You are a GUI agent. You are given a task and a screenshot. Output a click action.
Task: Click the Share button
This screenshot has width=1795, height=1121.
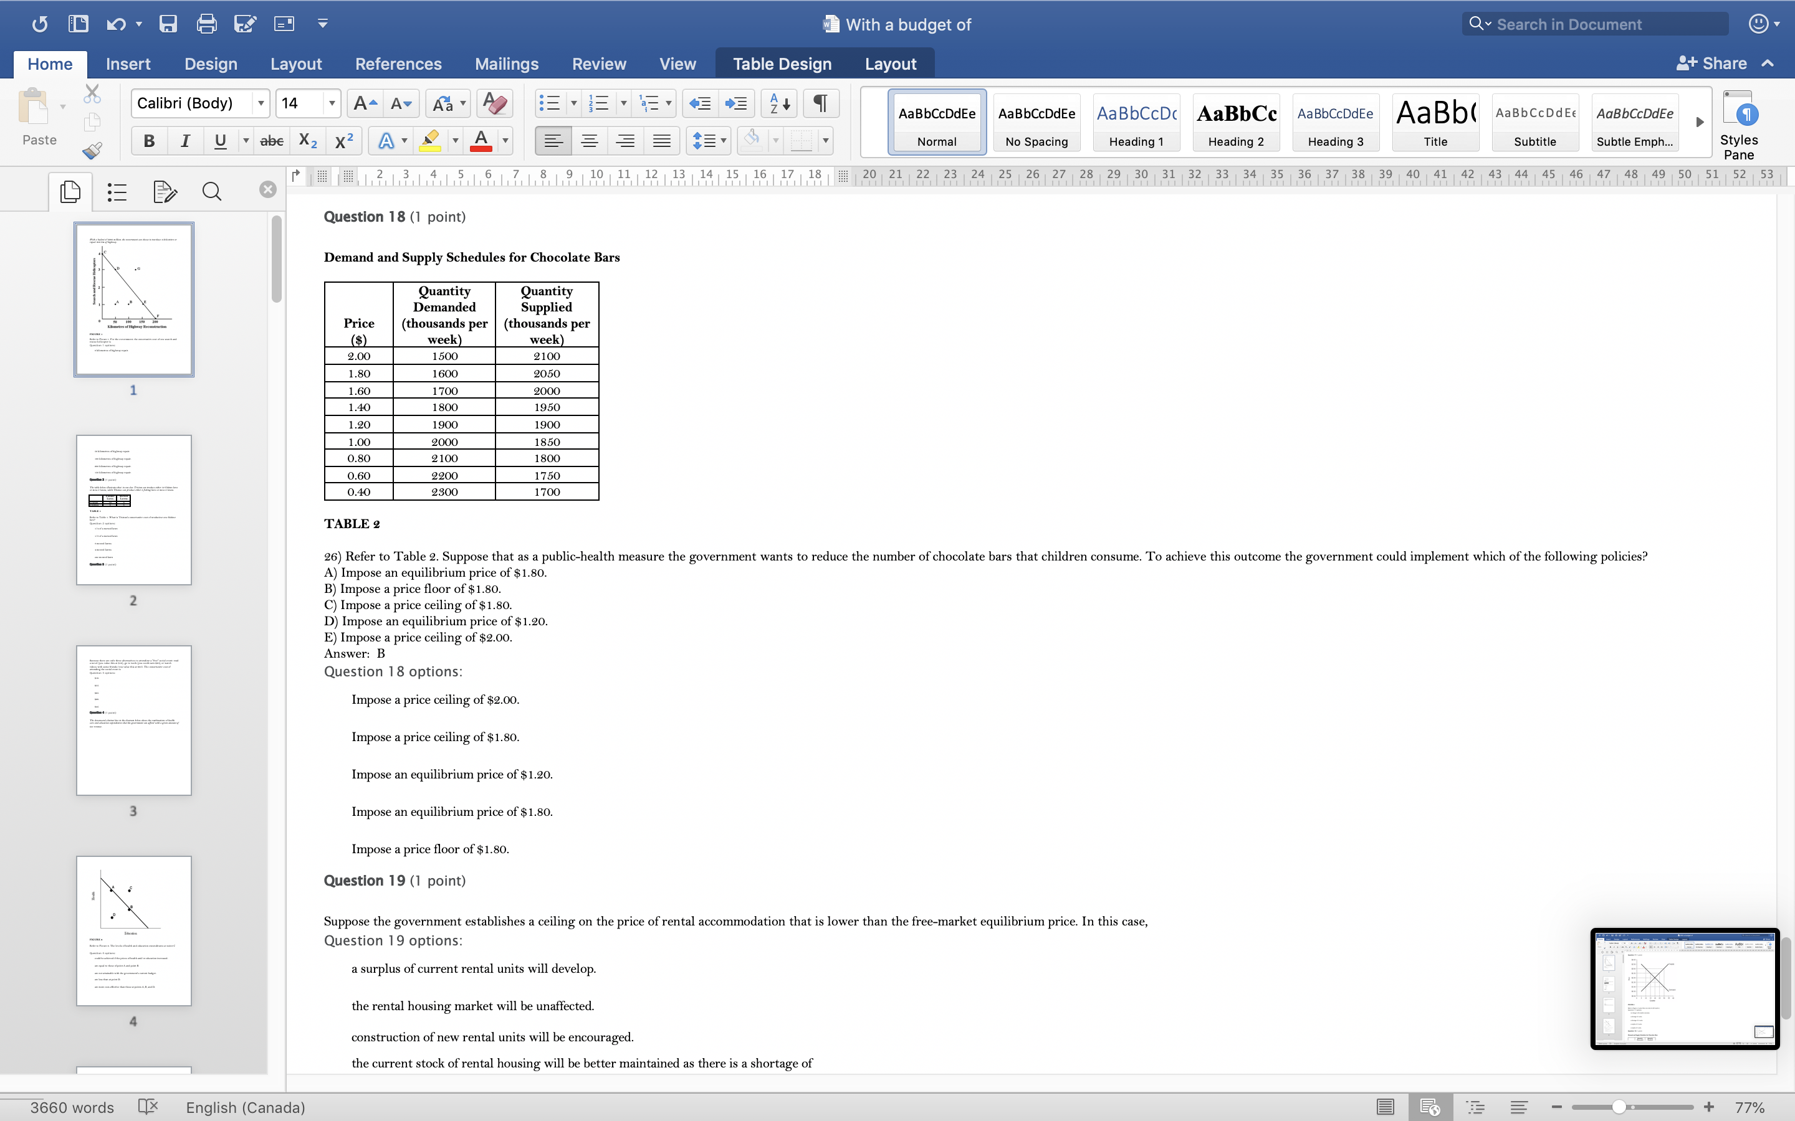1712,63
